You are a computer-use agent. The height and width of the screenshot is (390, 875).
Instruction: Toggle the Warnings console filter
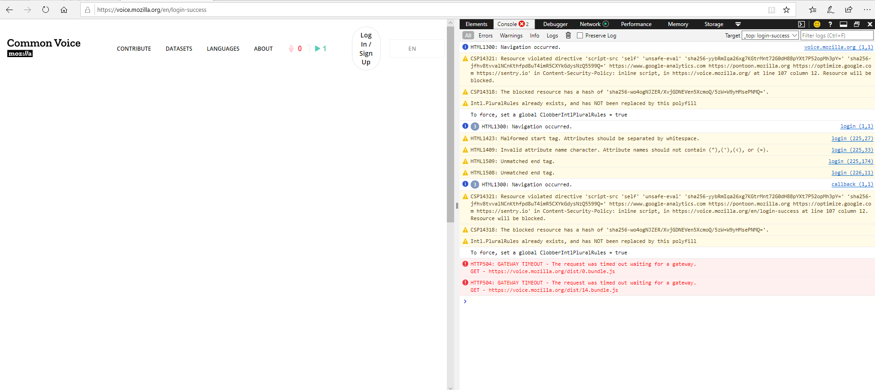pos(511,35)
